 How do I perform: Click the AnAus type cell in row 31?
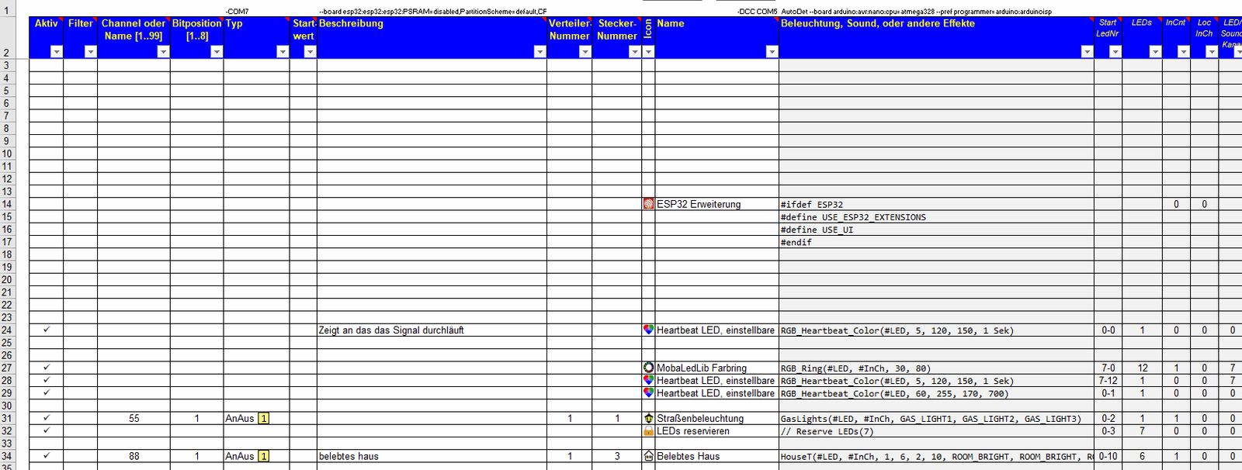(240, 418)
